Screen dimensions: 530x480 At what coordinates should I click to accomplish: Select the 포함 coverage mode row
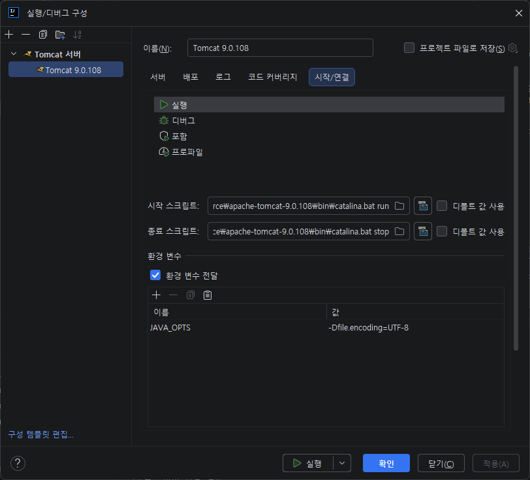329,136
